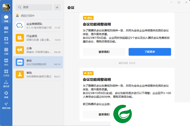Click the 若已购腾讯会议企业版 text line
Viewport: 190px width, 126px height.
[97, 104]
